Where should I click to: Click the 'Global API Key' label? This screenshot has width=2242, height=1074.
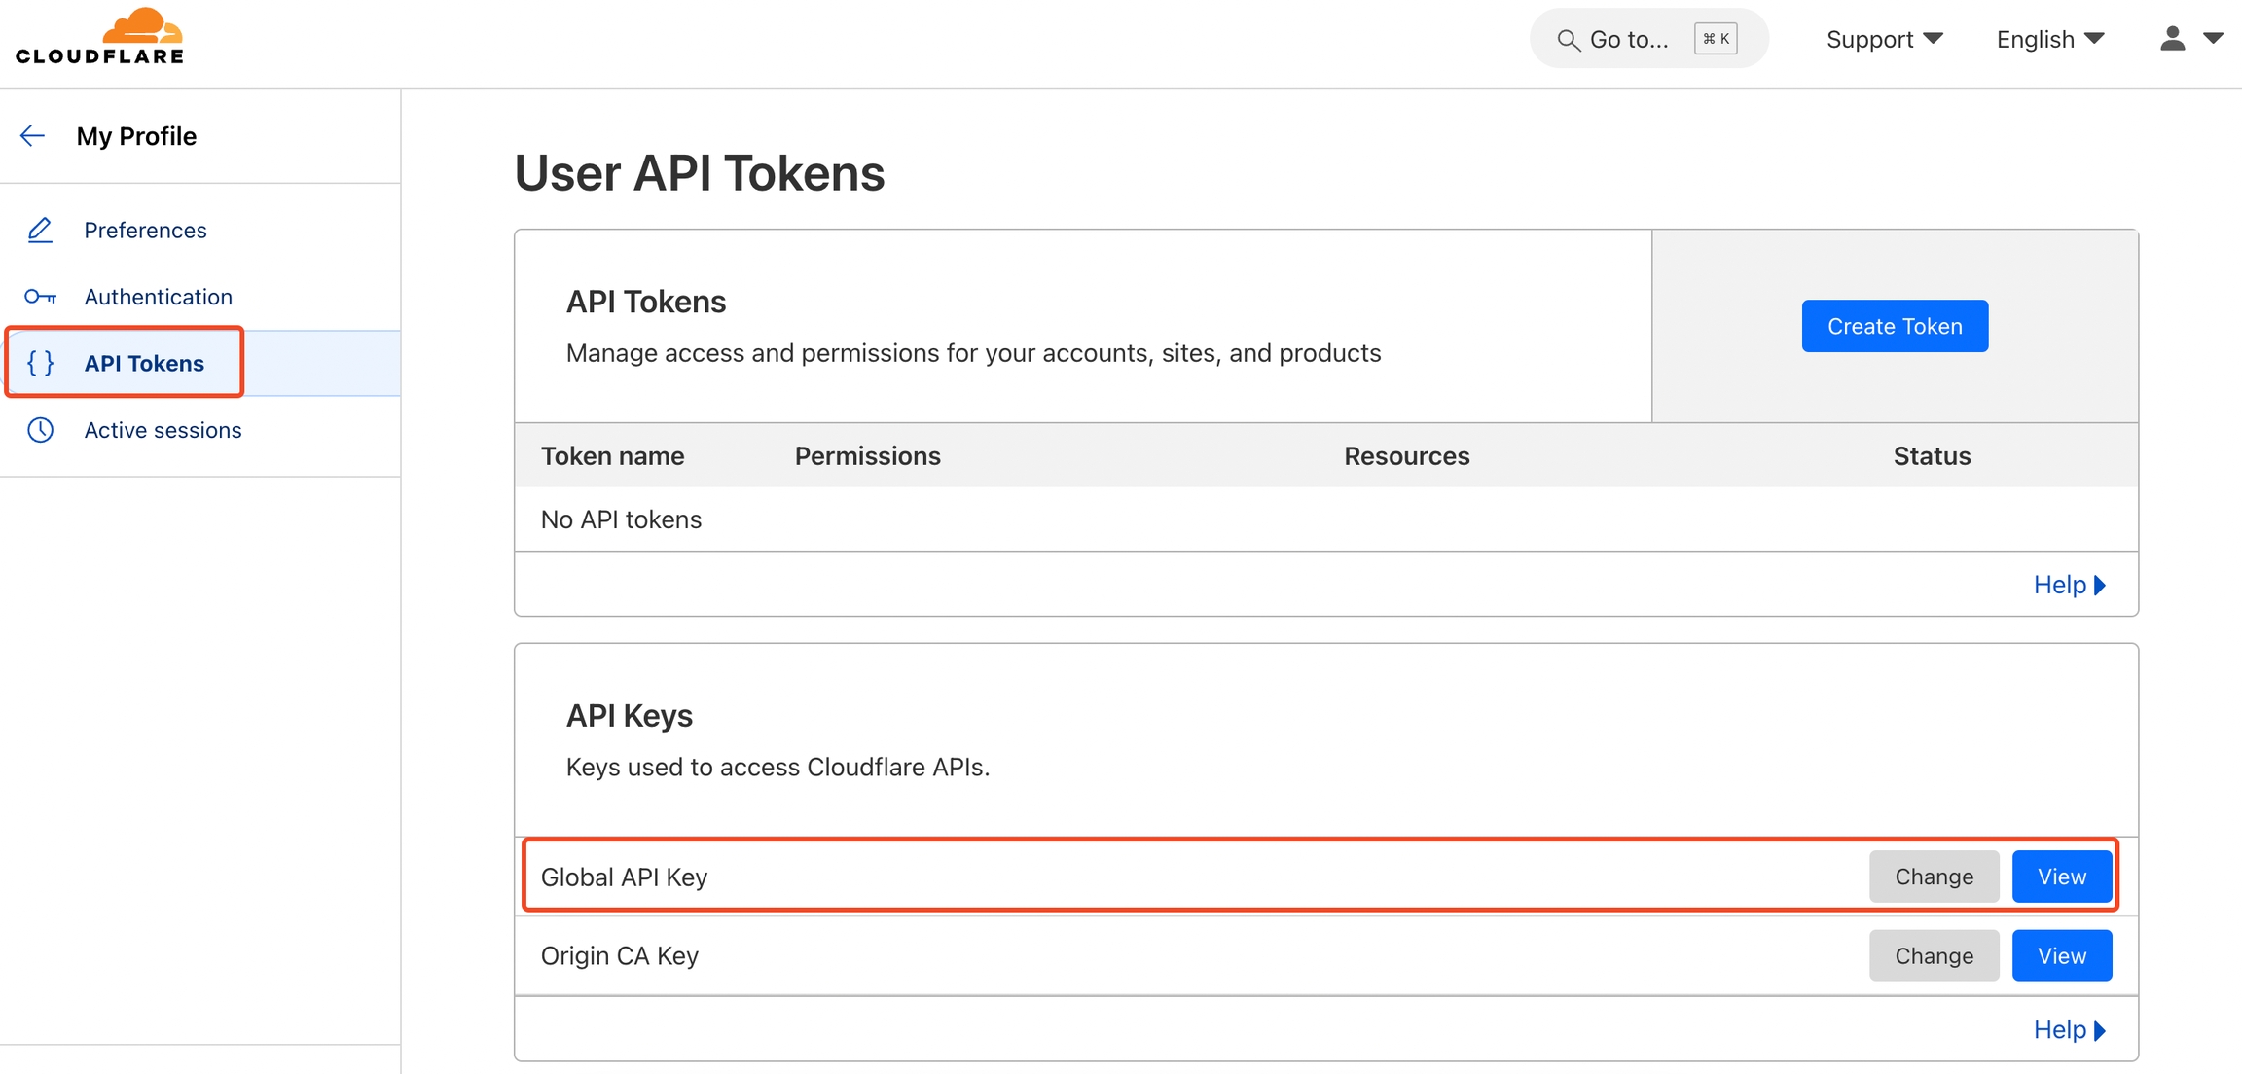coord(624,877)
